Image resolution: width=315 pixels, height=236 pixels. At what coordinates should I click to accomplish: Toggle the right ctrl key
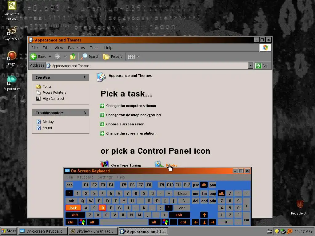pos(183,222)
